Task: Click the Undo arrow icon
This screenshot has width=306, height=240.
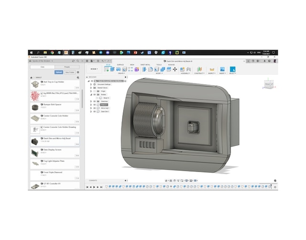Action: pyautogui.click(x=103, y=61)
